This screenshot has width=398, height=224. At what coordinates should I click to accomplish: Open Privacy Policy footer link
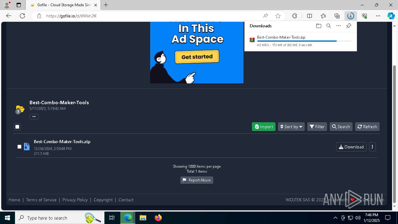click(75, 200)
